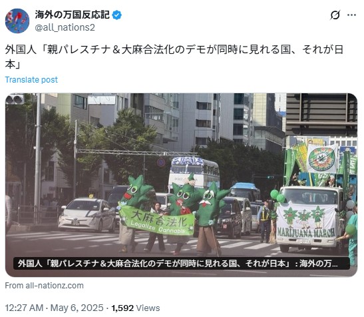Image resolution: width=364 pixels, height=317 pixels.
Task: Open the marijuana march photo card
Action: pos(181,184)
